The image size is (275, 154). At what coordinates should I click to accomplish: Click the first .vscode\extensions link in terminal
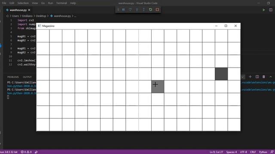pyautogui.click(x=258, y=83)
